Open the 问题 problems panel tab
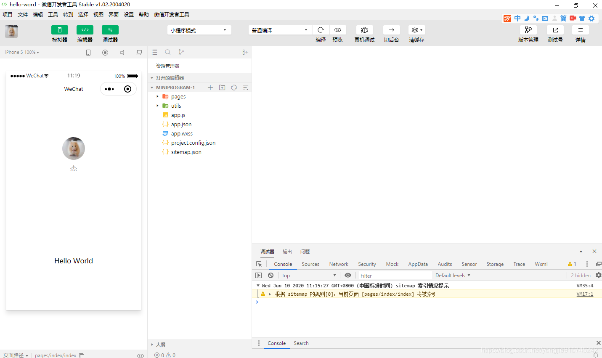Viewport: 602px width, 358px height. pyautogui.click(x=305, y=252)
